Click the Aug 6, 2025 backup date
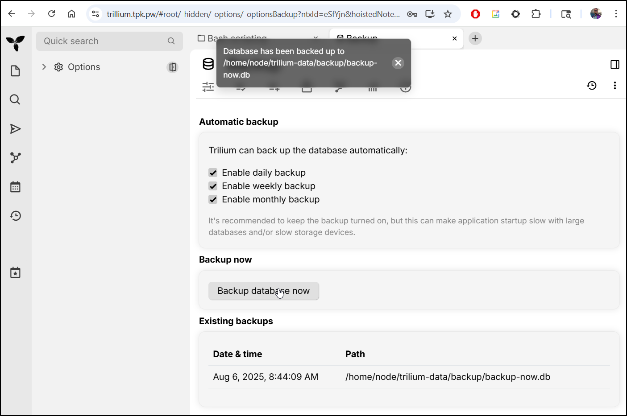Viewport: 627px width, 416px height. (x=266, y=377)
